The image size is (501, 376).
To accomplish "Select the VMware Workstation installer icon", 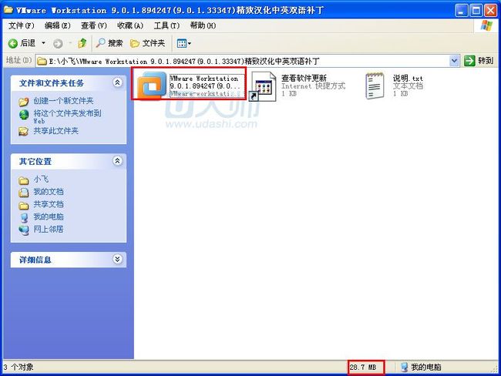I will pos(152,86).
